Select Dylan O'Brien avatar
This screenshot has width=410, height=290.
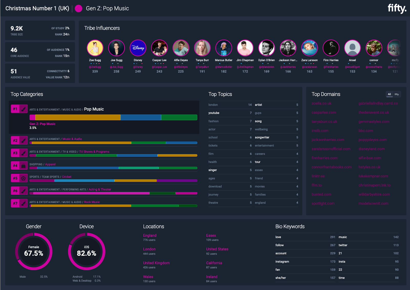click(x=267, y=48)
